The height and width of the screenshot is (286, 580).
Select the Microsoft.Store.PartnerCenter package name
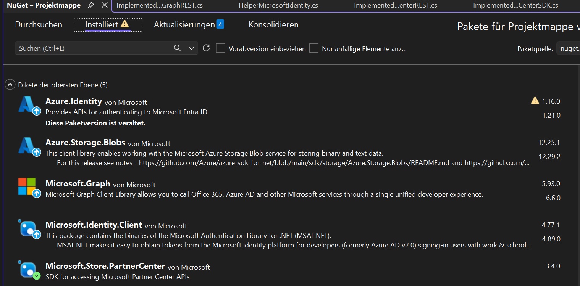(105, 266)
